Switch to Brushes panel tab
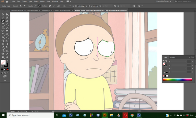Screen dimensions: 196x118 point(172,57)
